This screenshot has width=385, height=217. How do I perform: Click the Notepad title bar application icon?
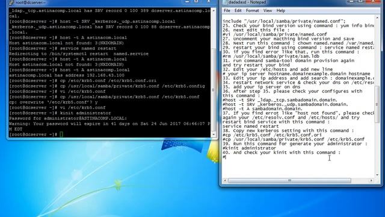pyautogui.click(x=224, y=2)
